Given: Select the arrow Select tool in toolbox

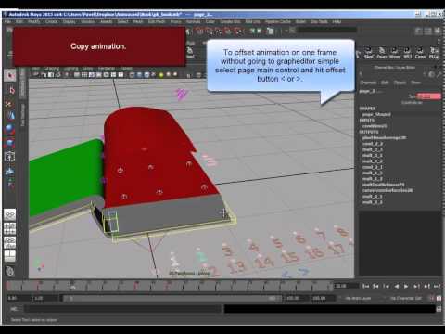Looking at the screenshot, I should pos(10,75).
